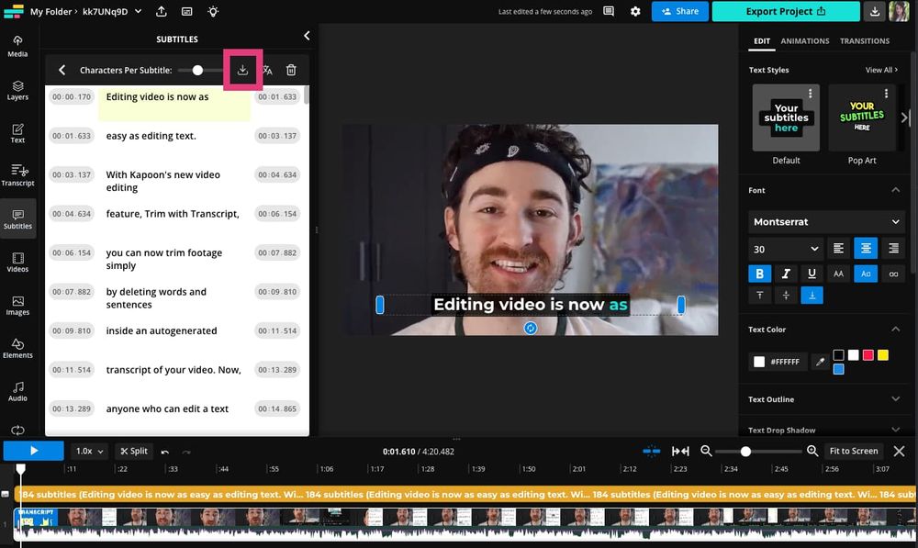The height and width of the screenshot is (548, 918).
Task: Adjust the Characters Per Subtitle slider
Action: click(x=196, y=69)
